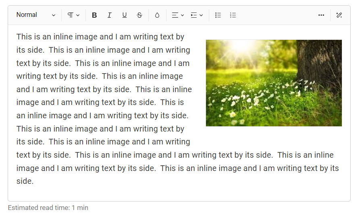Show more toolbar options ellipsis

coord(321,15)
